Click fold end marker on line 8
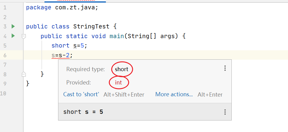288x132 pixels. coord(24,74)
